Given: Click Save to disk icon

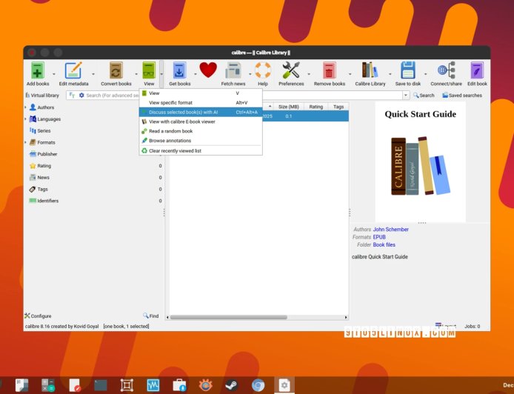Looking at the screenshot, I should pos(407,71).
